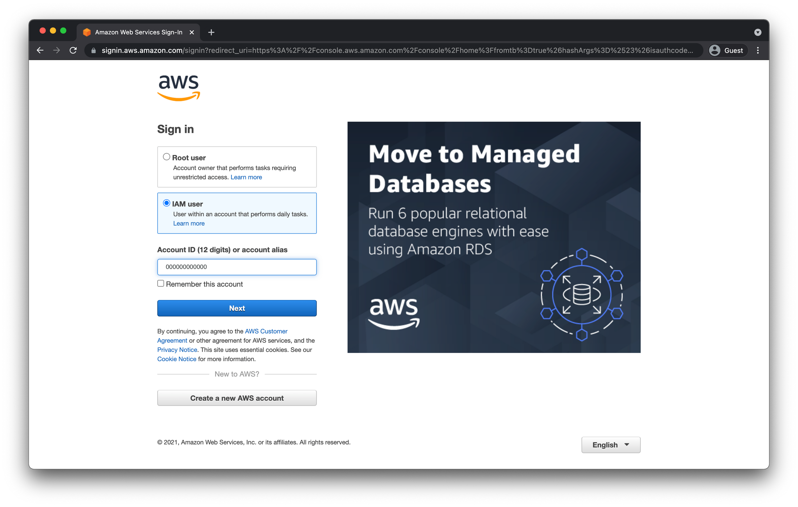This screenshot has height=507, width=798.
Task: Click the Account ID input field
Action: 237,267
